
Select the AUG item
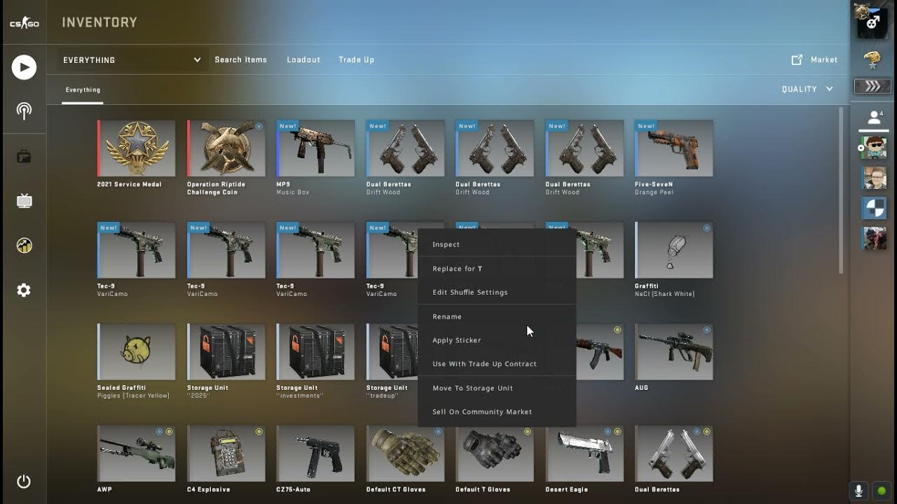(x=674, y=352)
